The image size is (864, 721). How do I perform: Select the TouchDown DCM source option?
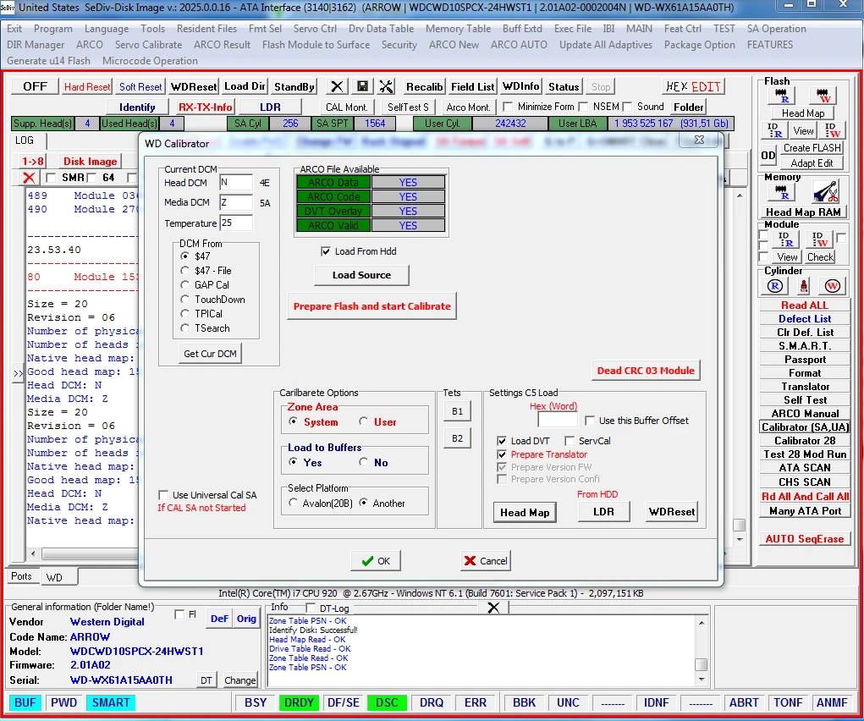point(185,300)
